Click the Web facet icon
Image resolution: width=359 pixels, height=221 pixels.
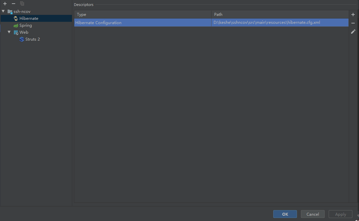pyautogui.click(x=16, y=32)
